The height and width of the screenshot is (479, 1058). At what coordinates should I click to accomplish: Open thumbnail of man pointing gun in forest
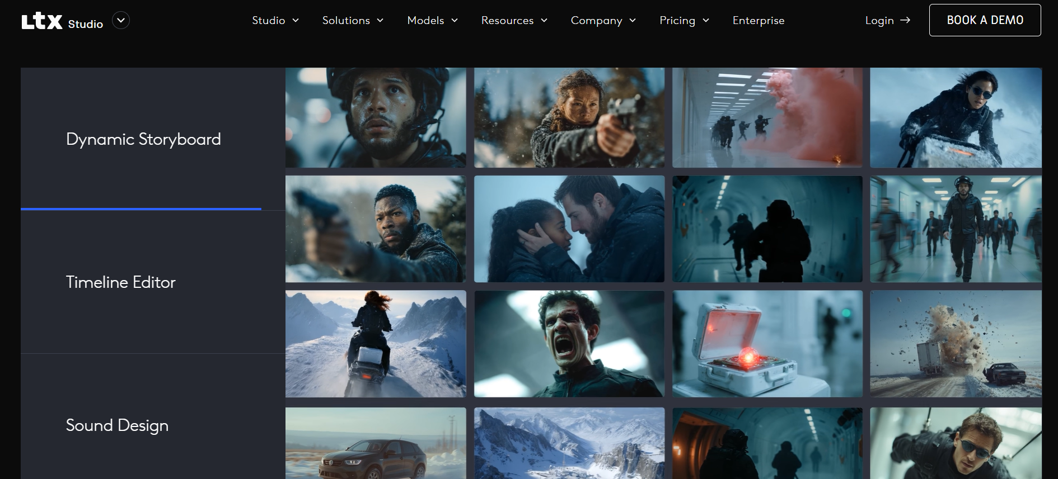pos(376,229)
